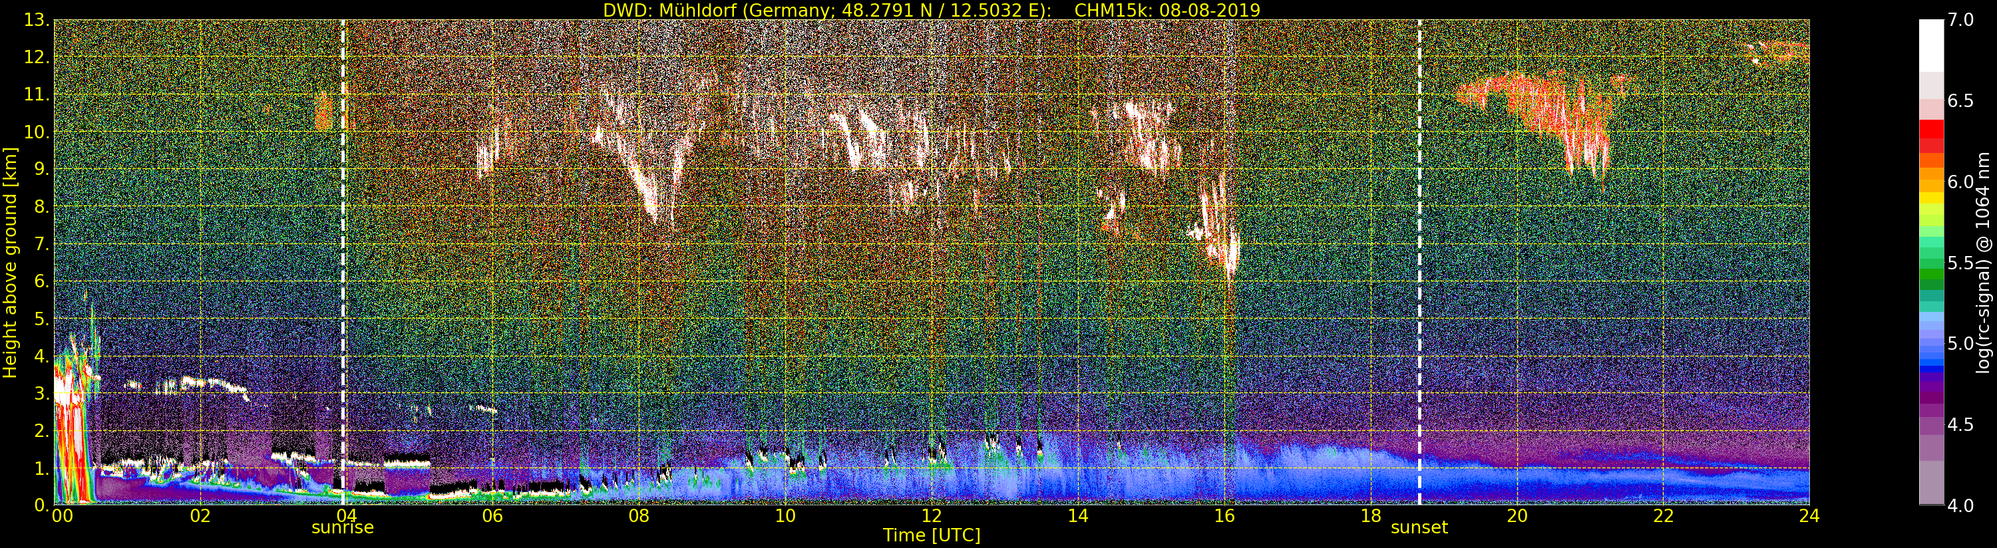The width and height of the screenshot is (1997, 548).
Task: Click the '06' time tick label
Action: (492, 515)
